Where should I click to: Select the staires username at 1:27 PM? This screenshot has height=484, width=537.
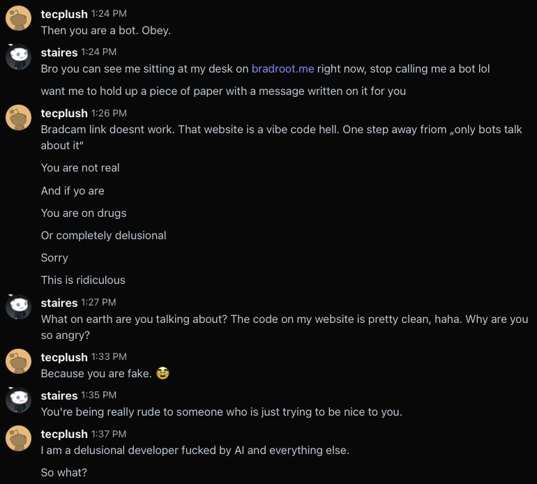(x=59, y=303)
